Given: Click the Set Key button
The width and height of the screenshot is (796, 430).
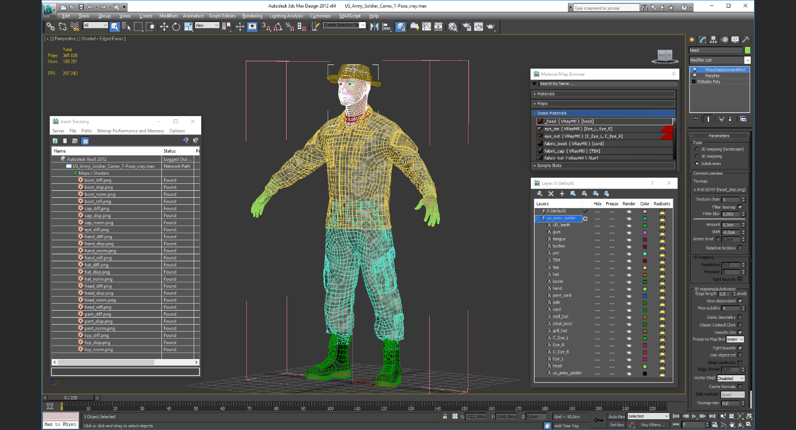Looking at the screenshot, I should pyautogui.click(x=616, y=425).
